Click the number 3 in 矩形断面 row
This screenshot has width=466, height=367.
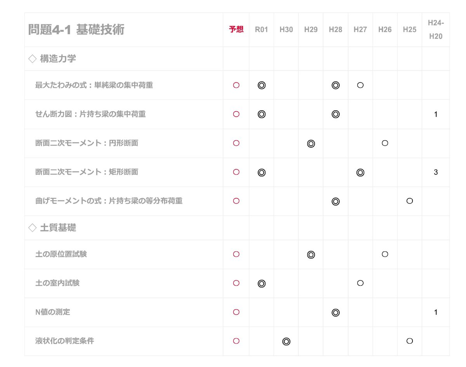pyautogui.click(x=436, y=172)
